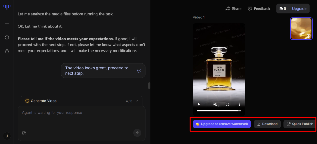
Task: Mute the video volume
Action: (x=215, y=104)
